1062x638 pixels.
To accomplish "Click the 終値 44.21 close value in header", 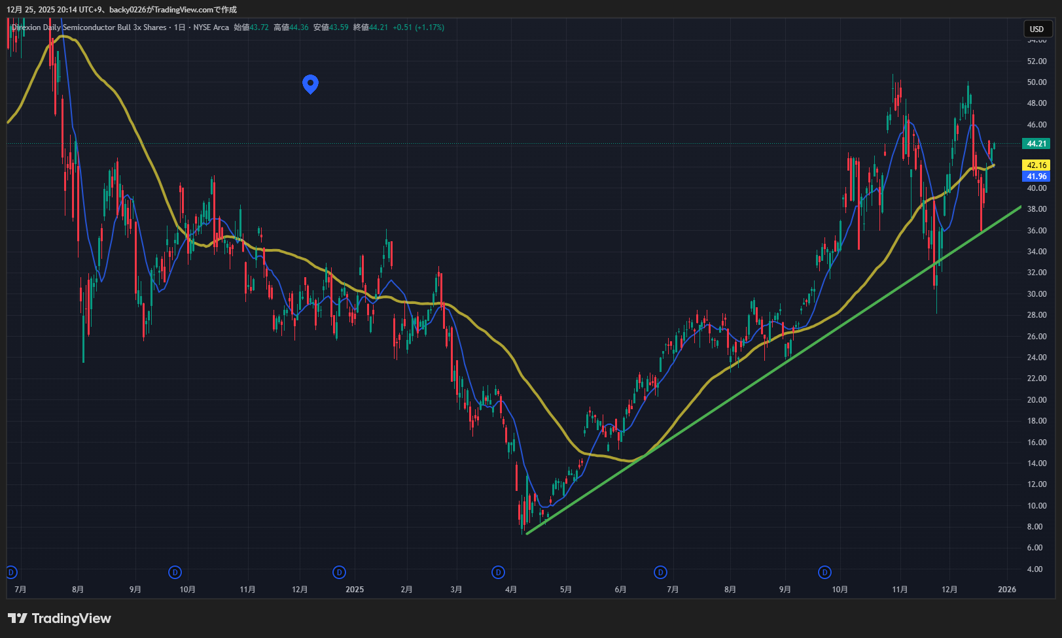I will click(x=370, y=27).
